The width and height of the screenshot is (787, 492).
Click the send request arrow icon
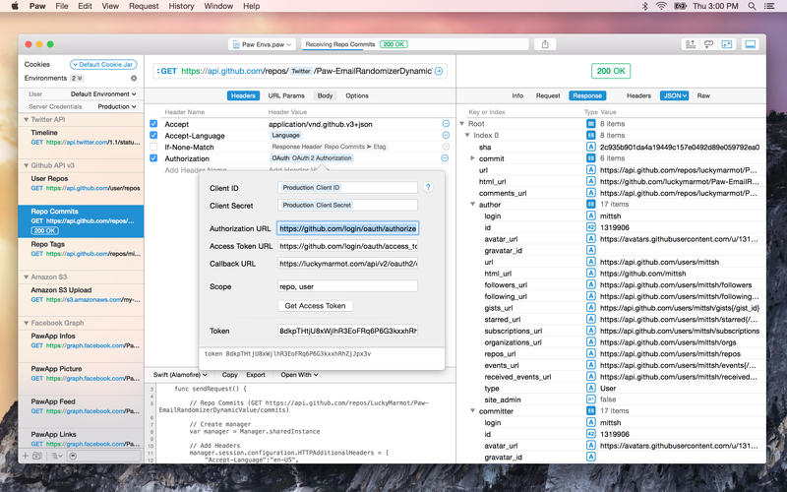coord(439,71)
